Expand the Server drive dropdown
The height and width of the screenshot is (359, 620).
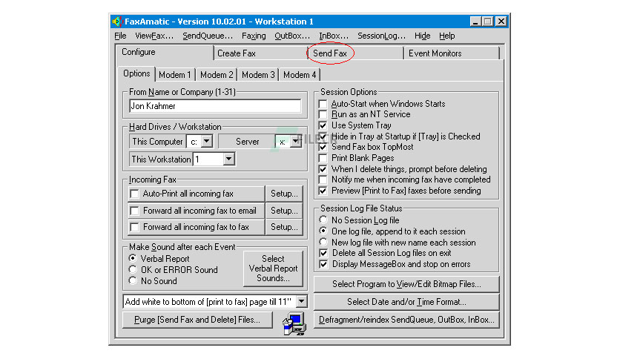295,141
